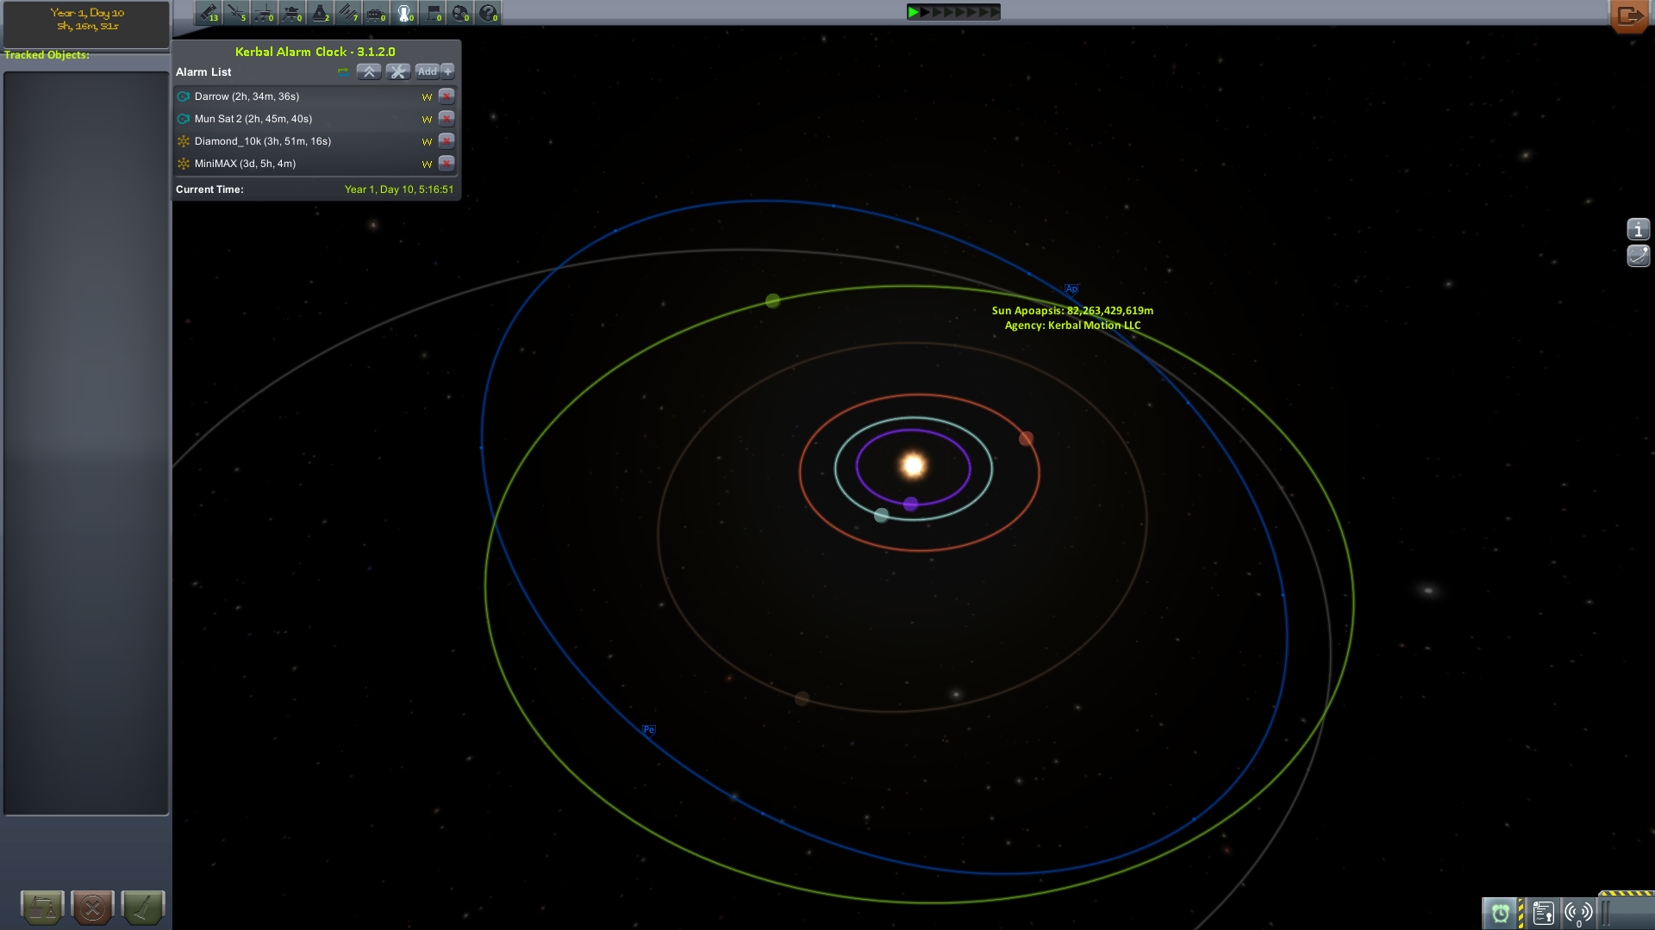Click the W warp action for Mun Sat 2

click(x=427, y=120)
